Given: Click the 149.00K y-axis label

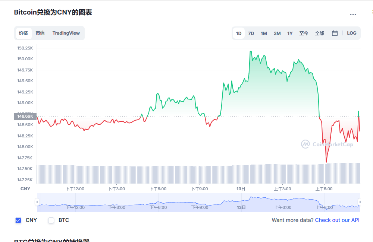Looking at the screenshot, I should coord(25,103).
